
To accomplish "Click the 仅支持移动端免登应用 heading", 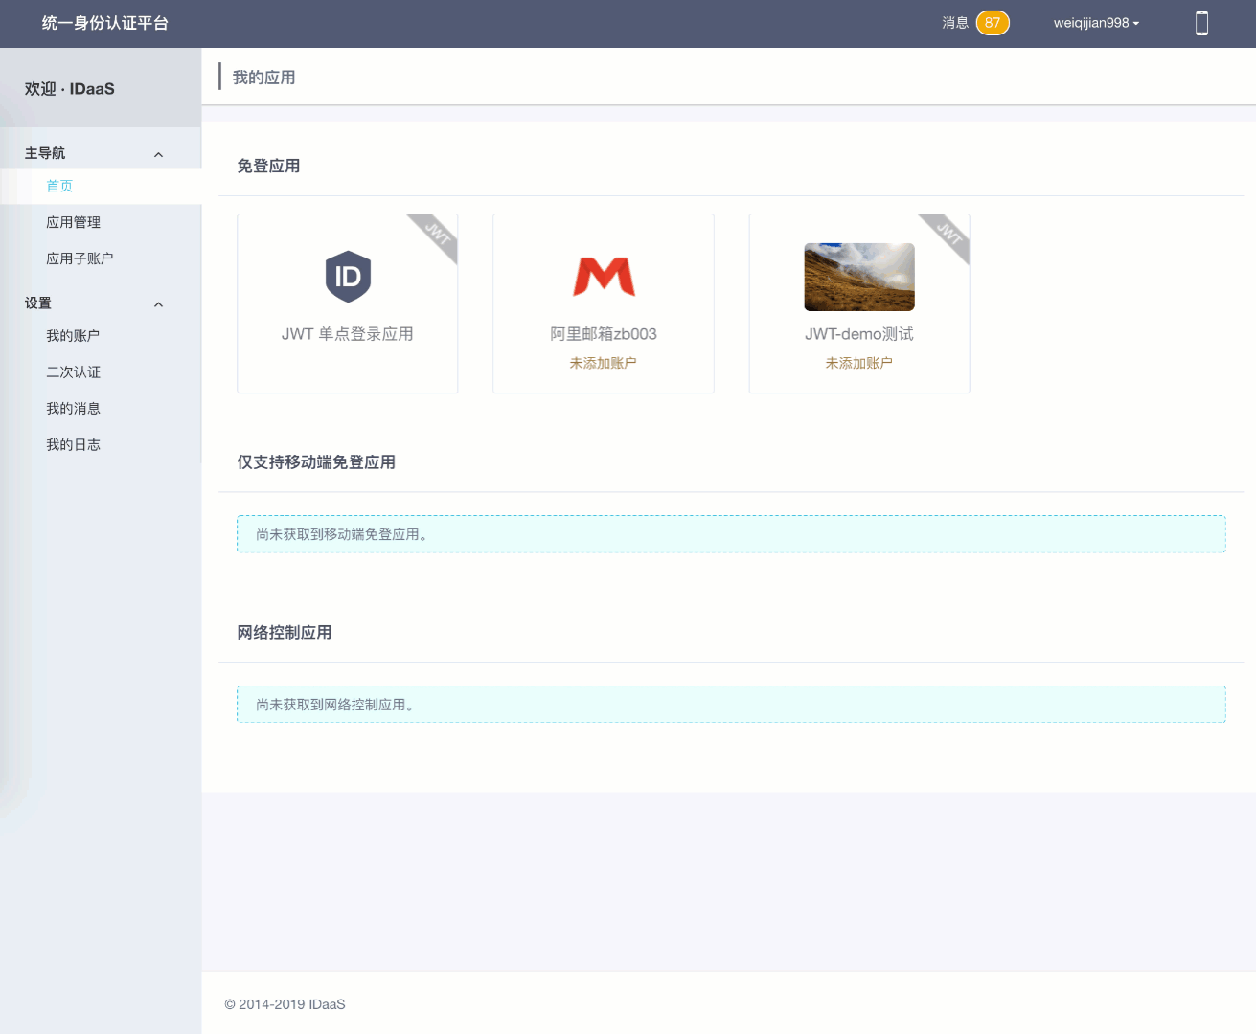I will pos(316,462).
